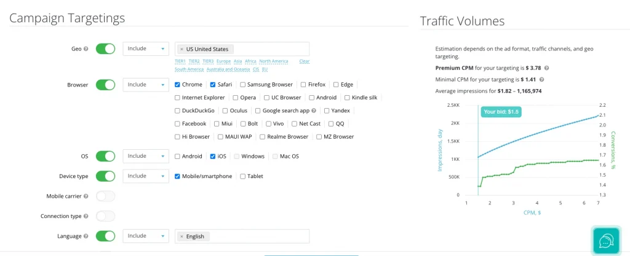Uncheck the iOS checkbox
This screenshot has height=256, width=630.
(213, 157)
